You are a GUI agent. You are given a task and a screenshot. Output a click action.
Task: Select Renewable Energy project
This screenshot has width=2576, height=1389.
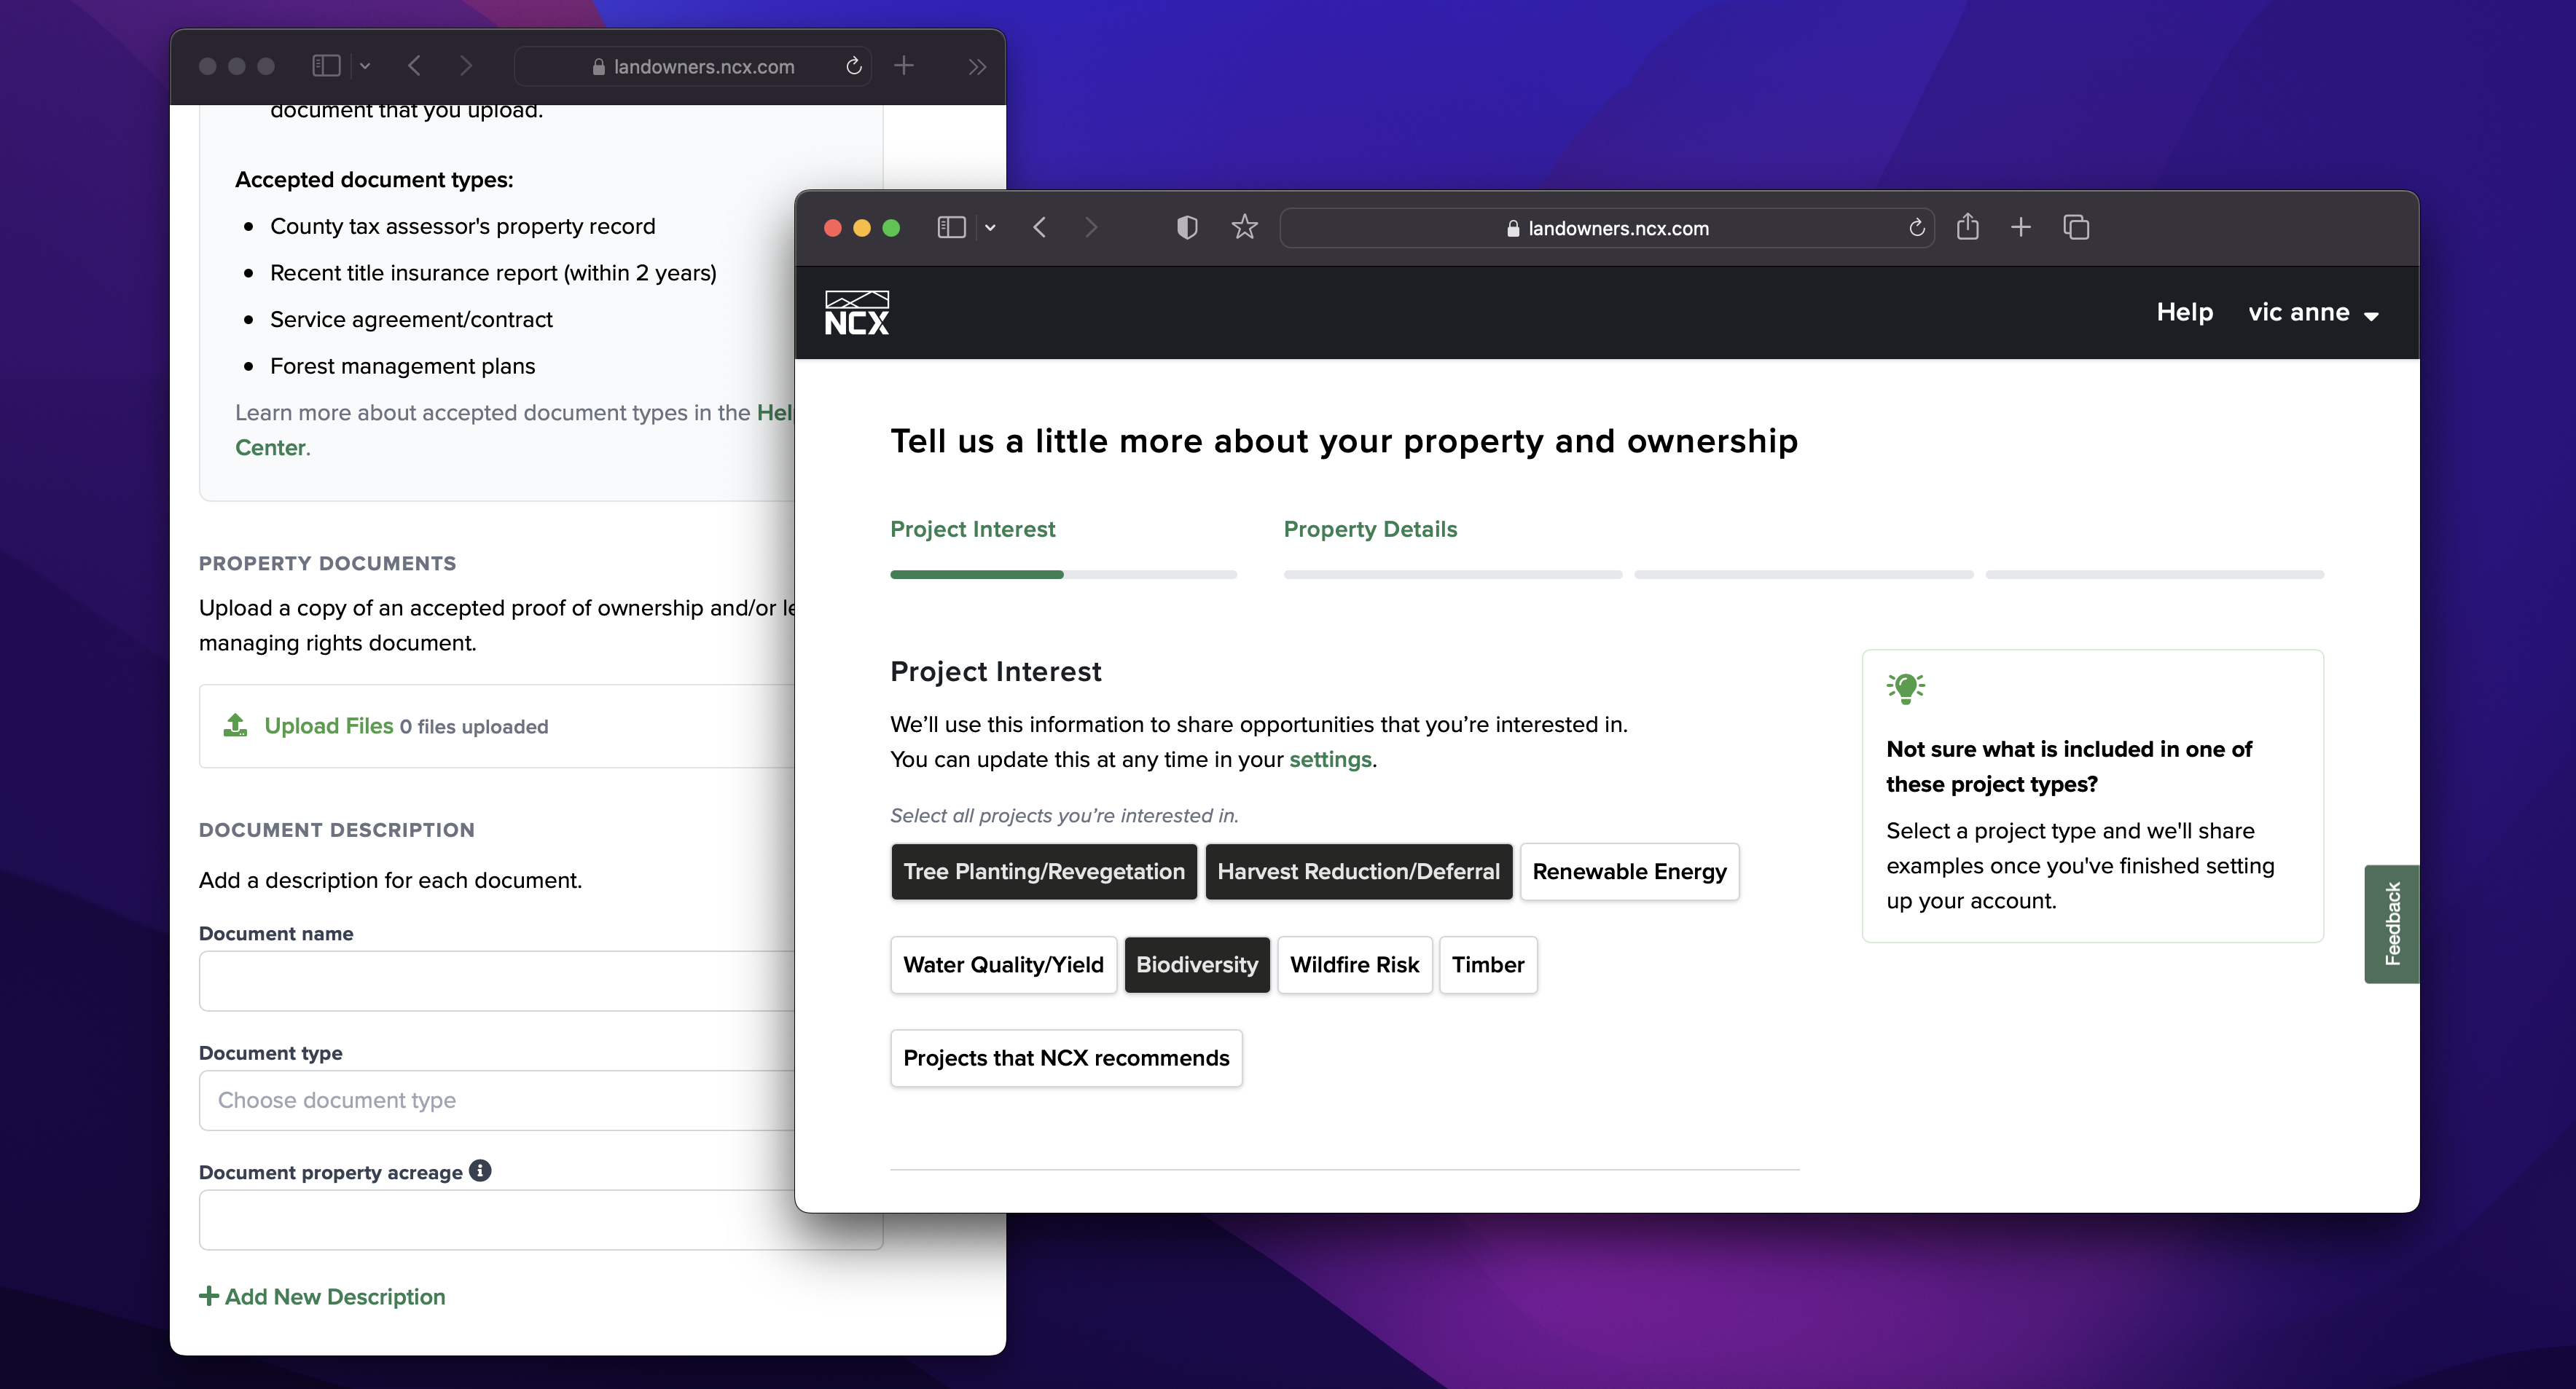[1629, 871]
